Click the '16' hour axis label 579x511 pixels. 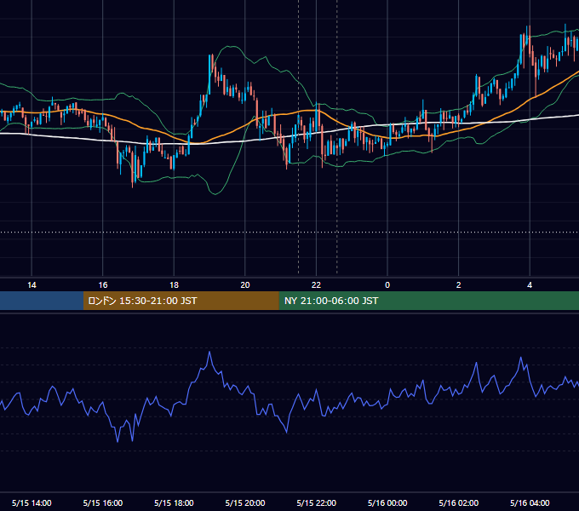[103, 285]
